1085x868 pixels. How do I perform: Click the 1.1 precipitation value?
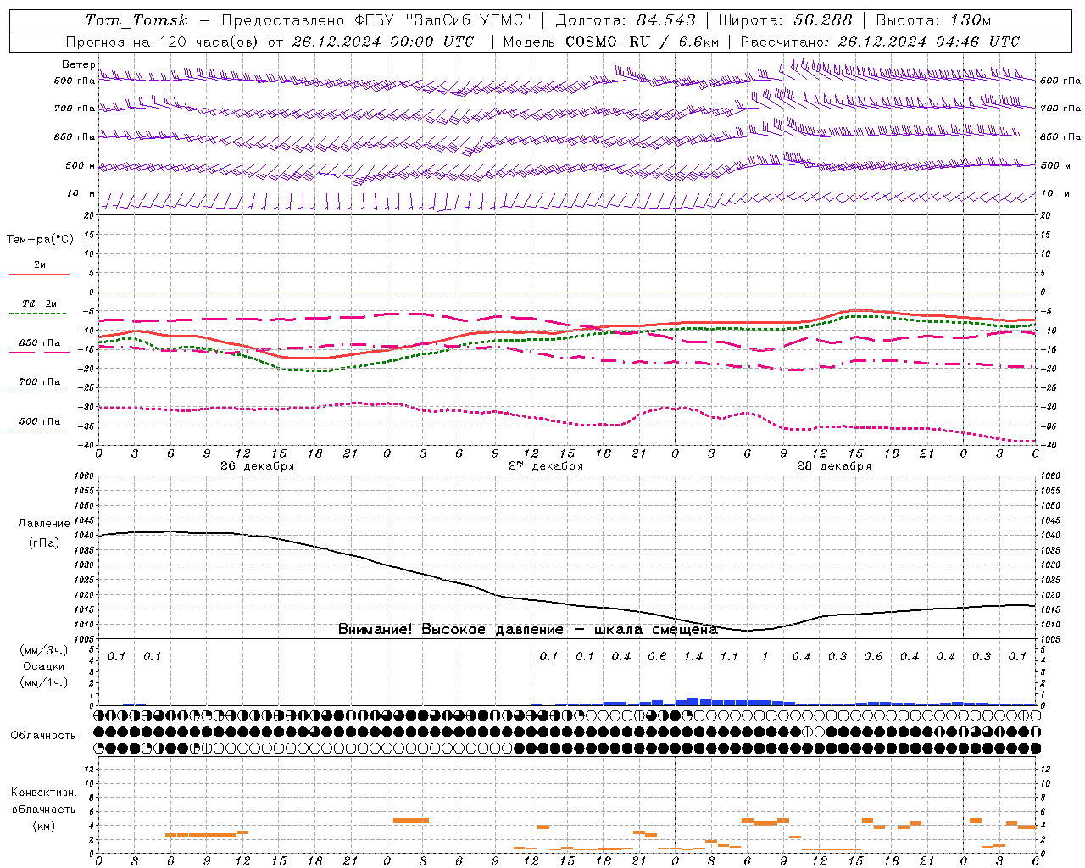coord(729,656)
